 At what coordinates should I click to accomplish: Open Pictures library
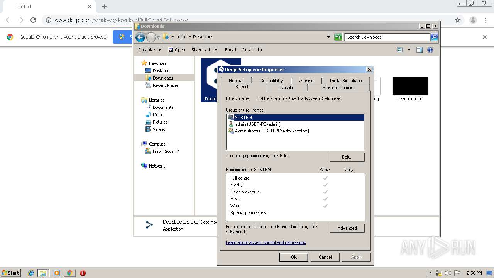pyautogui.click(x=160, y=122)
